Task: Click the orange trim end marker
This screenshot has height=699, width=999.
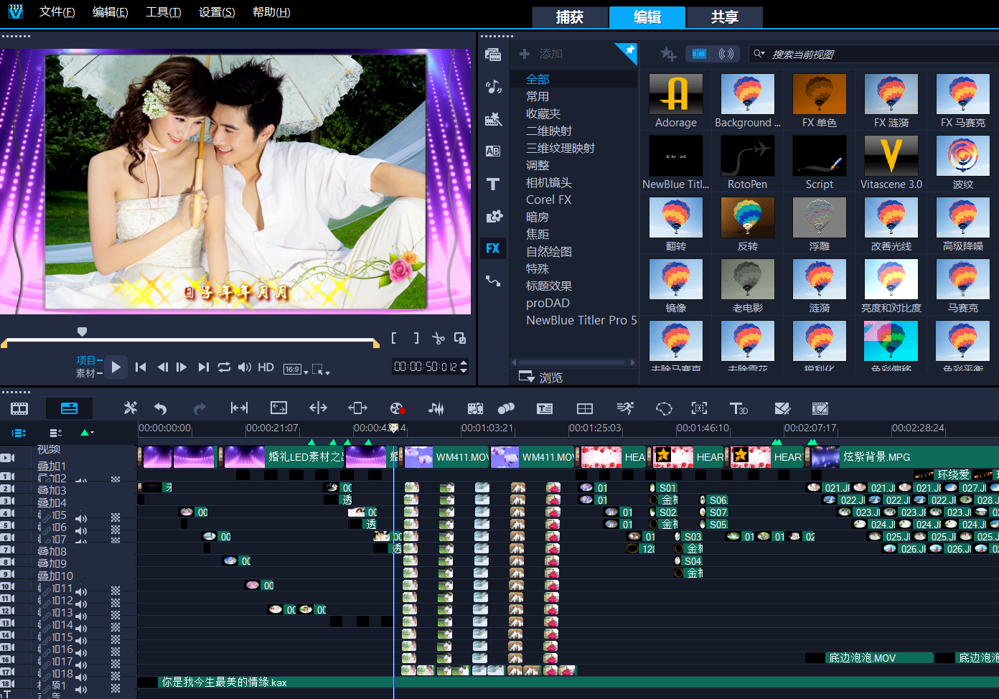Action: click(x=375, y=344)
